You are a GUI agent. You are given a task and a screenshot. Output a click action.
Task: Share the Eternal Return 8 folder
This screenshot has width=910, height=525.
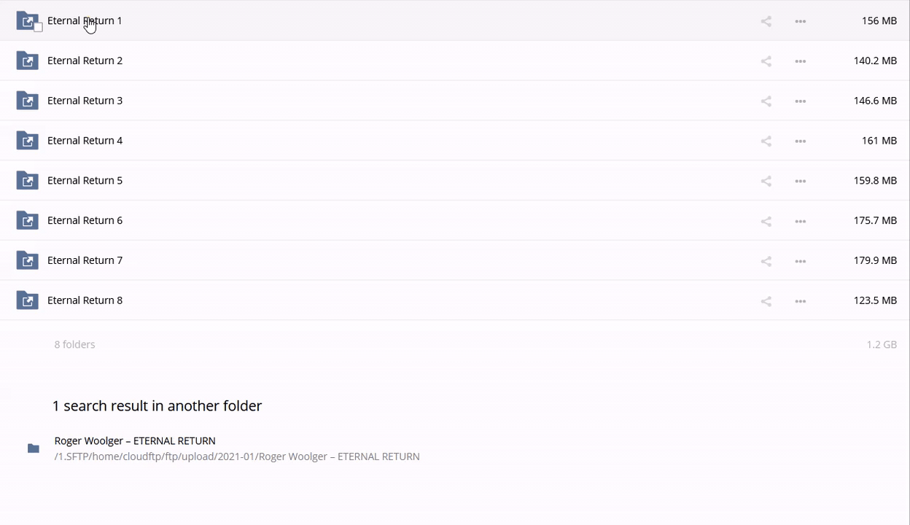pos(766,301)
